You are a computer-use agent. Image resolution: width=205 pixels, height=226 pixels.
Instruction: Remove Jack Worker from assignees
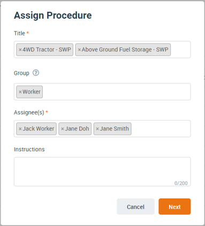20,129
